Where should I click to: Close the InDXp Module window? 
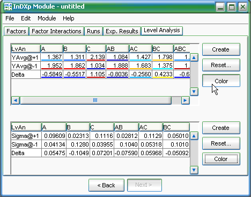pos(243,7)
